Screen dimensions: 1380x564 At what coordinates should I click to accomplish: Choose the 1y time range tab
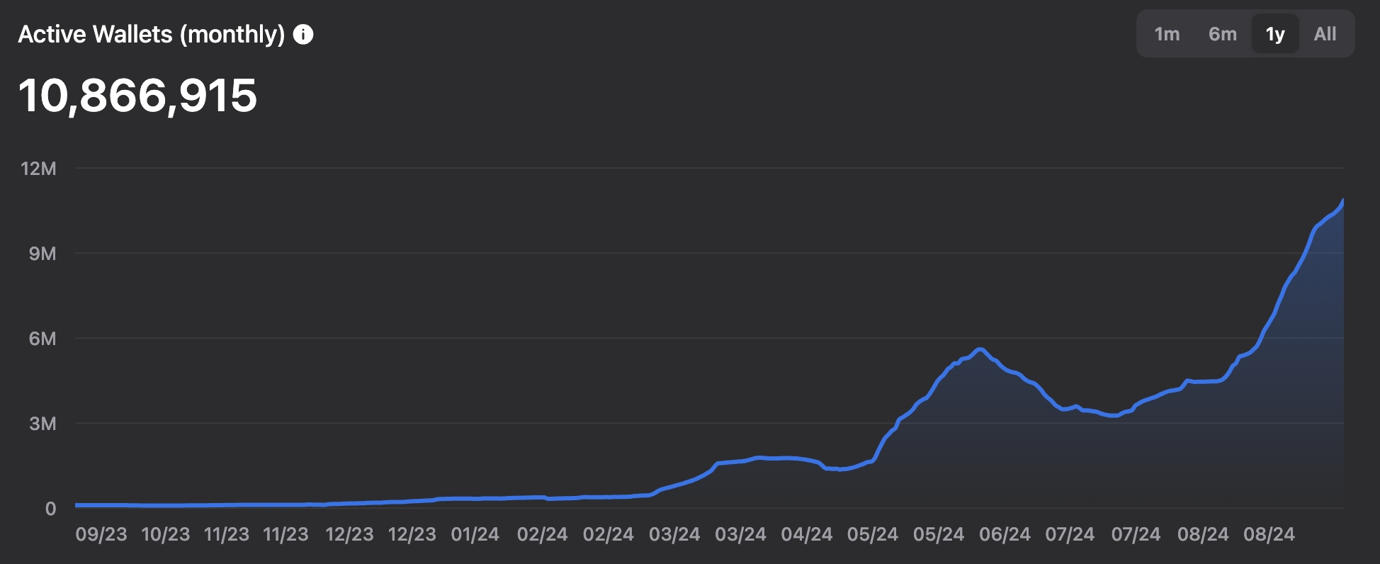click(x=1275, y=34)
